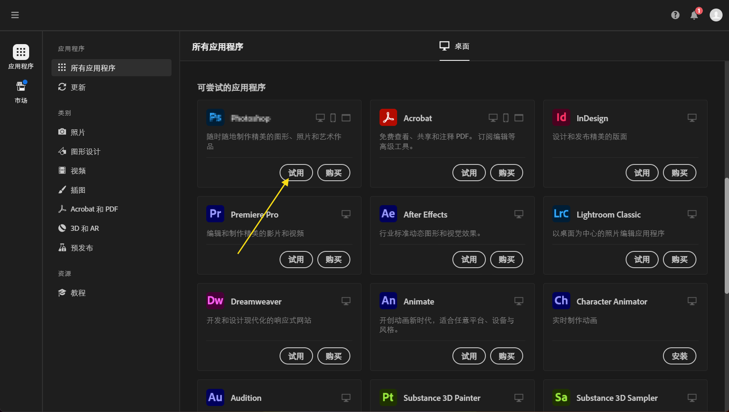Open the 照片 category in sidebar

point(78,132)
